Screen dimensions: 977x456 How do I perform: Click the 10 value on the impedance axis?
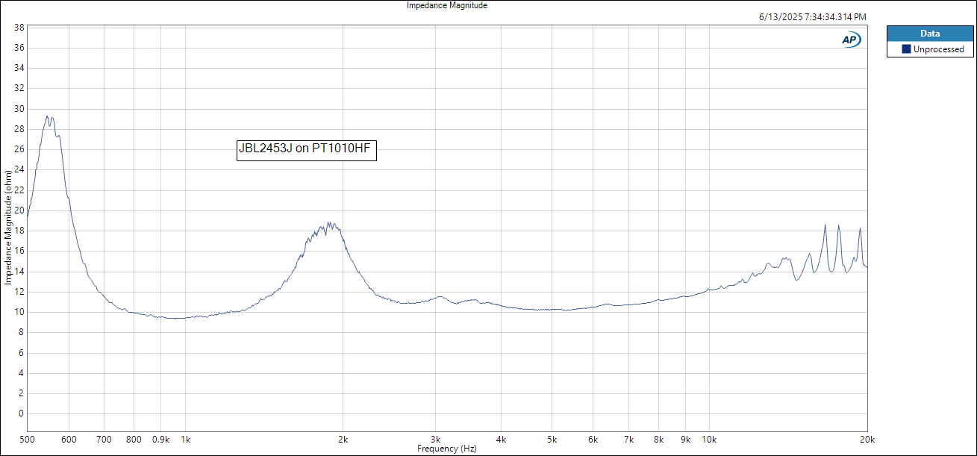[x=20, y=312]
